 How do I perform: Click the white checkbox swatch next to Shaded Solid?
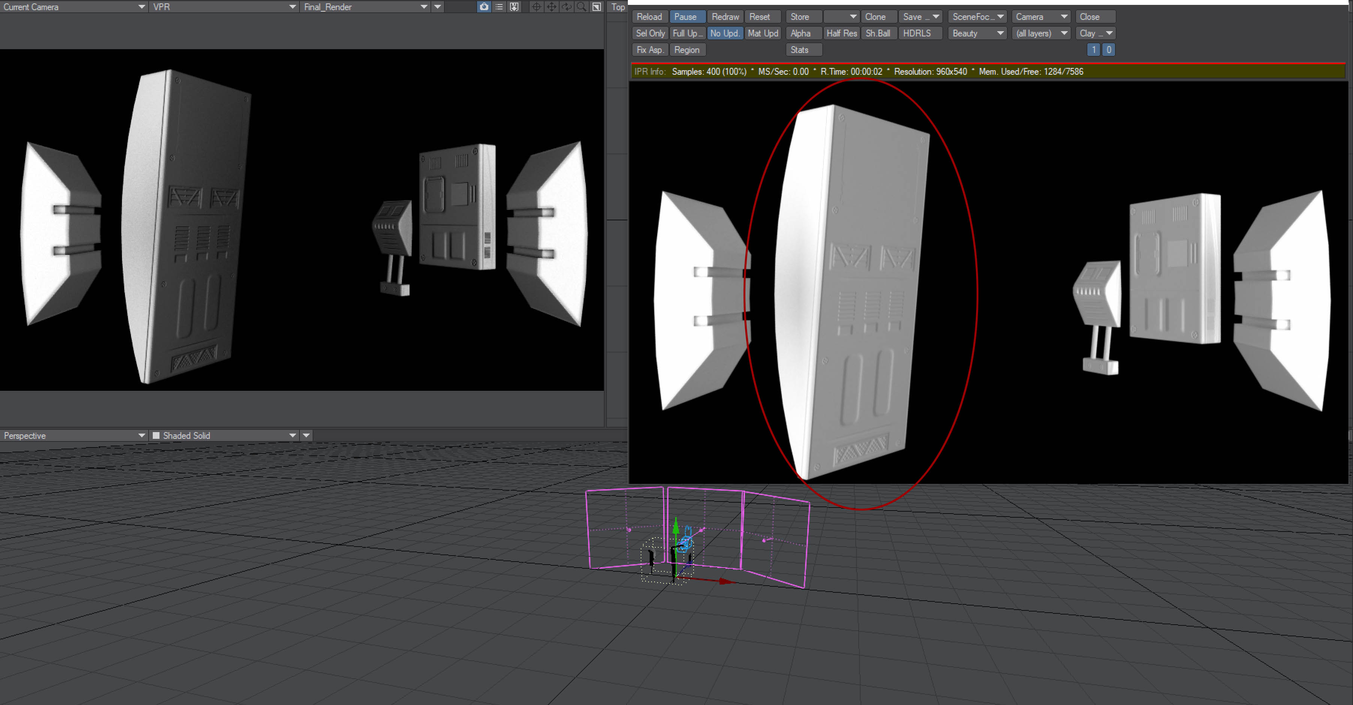[x=156, y=435]
